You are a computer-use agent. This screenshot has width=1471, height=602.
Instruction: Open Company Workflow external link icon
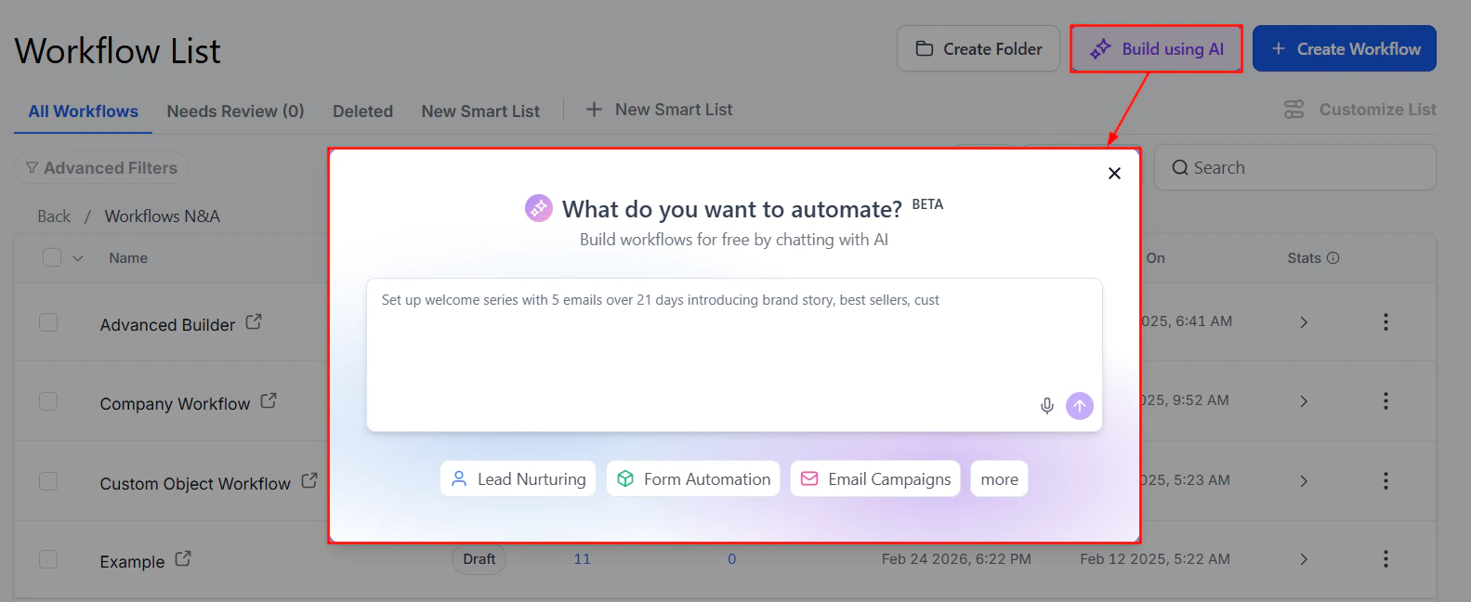click(269, 401)
